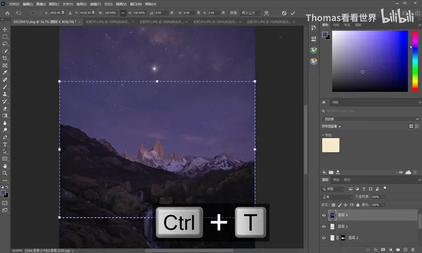Click the hue slider bar

[x=415, y=61]
